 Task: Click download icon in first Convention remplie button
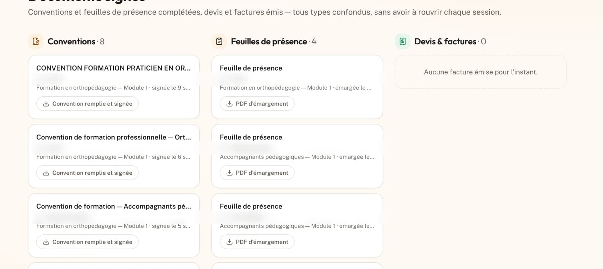(x=46, y=104)
